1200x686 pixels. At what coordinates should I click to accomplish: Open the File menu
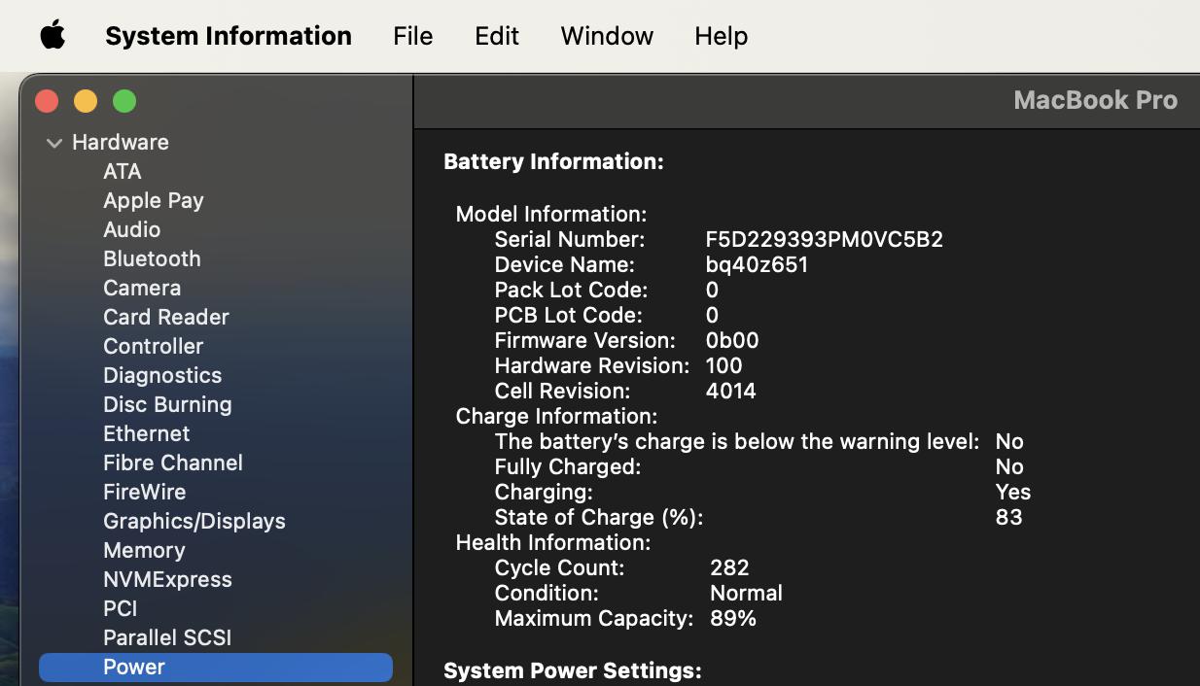(412, 36)
